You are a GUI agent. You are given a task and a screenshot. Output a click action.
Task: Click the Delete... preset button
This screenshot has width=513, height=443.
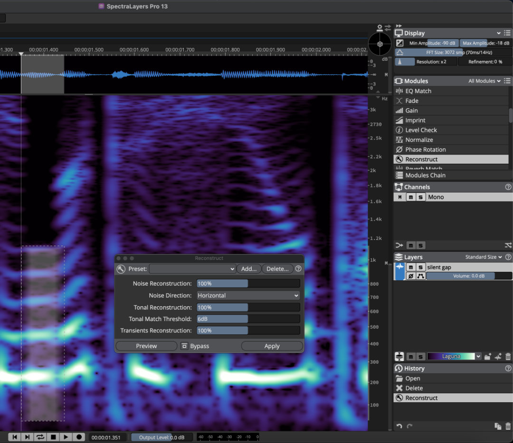tap(277, 269)
